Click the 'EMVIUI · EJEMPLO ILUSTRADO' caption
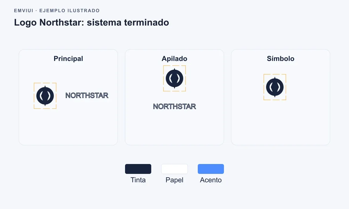This screenshot has height=209, width=349. 57,11
